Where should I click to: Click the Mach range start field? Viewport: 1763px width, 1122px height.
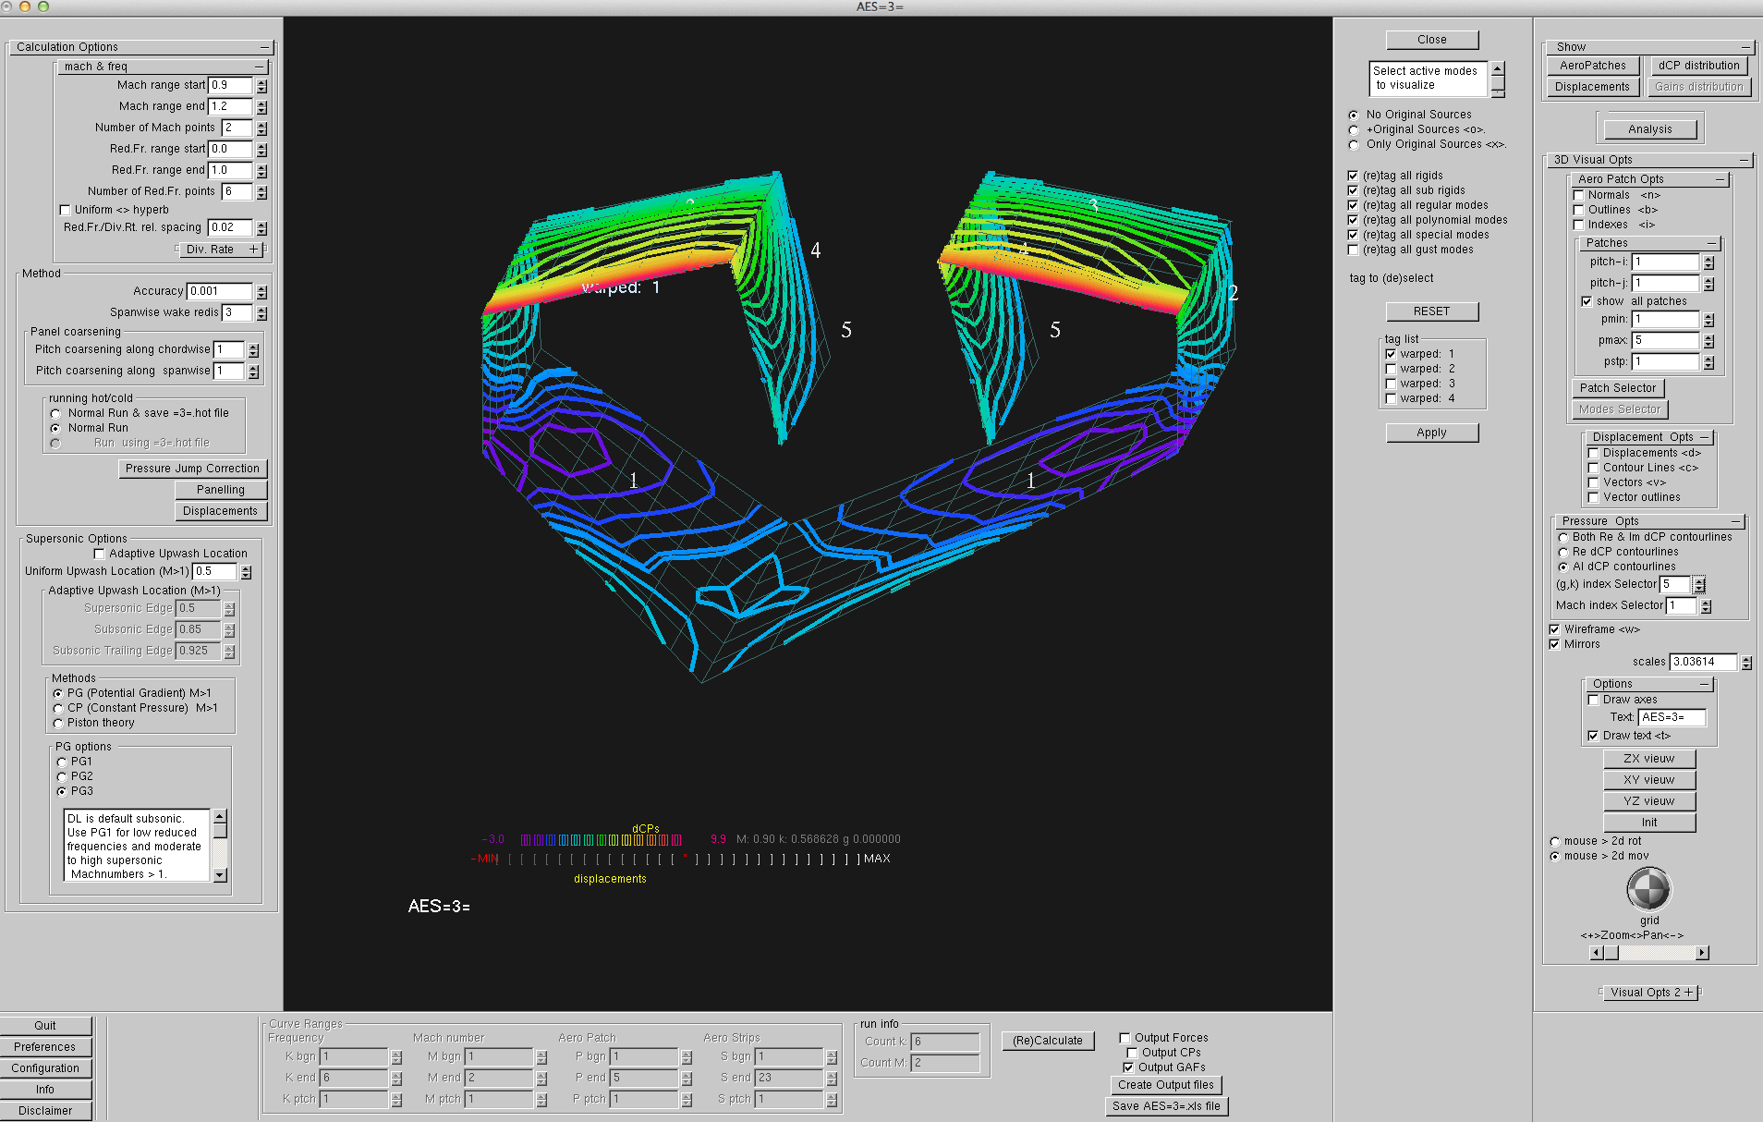pyautogui.click(x=230, y=85)
